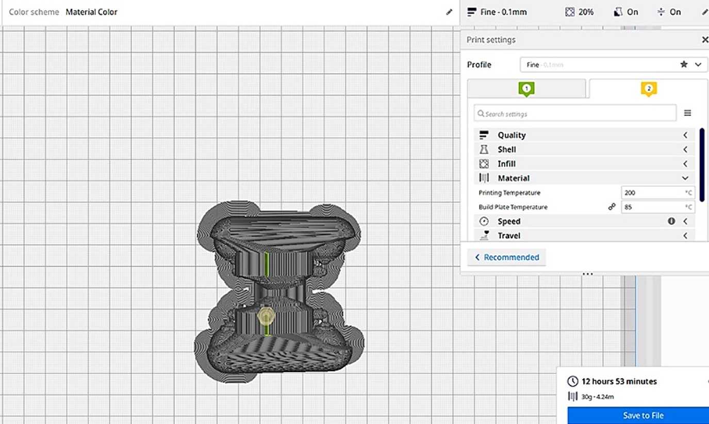Click the clock icon beside print time
Viewport: 709px width, 424px height.
coord(572,382)
